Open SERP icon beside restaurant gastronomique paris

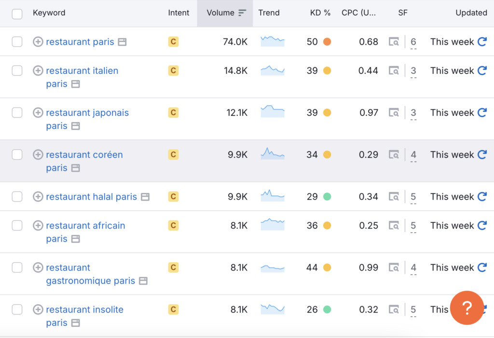pos(143,281)
